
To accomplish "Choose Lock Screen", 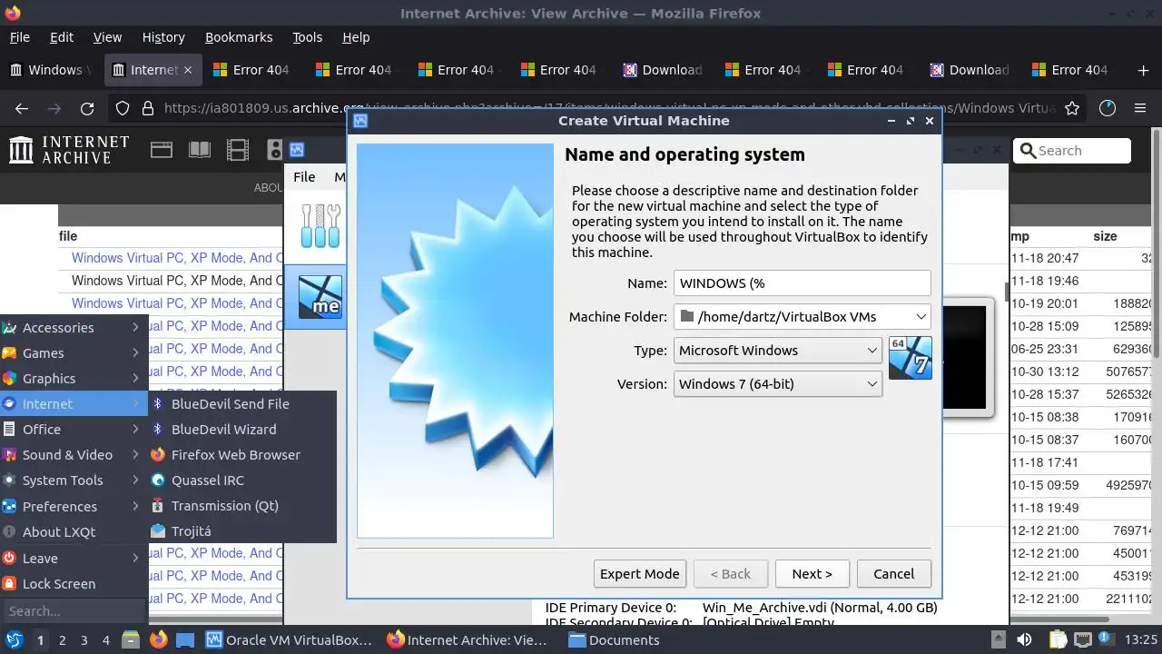I will tap(74, 583).
